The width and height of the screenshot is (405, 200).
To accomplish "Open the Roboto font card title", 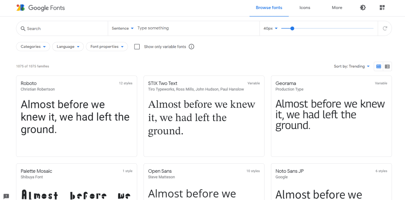I will pos(28,83).
